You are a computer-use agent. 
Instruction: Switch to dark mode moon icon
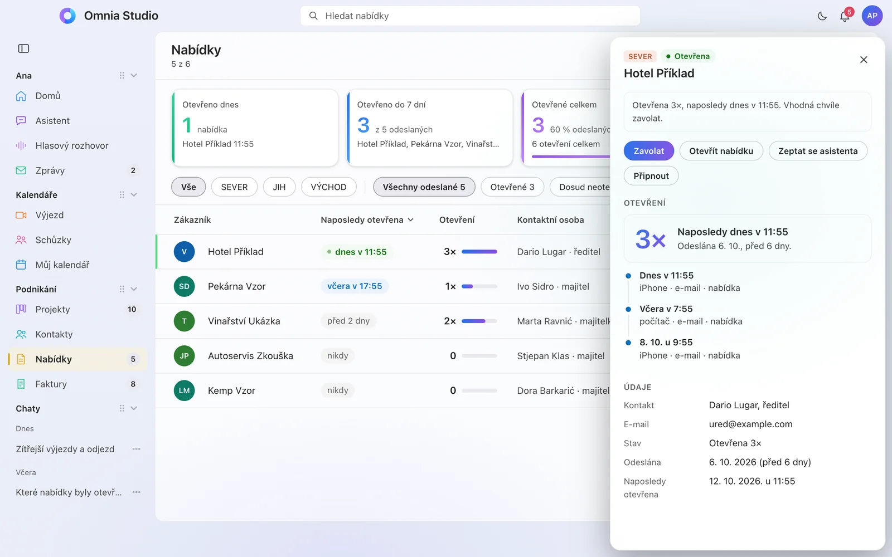822,16
